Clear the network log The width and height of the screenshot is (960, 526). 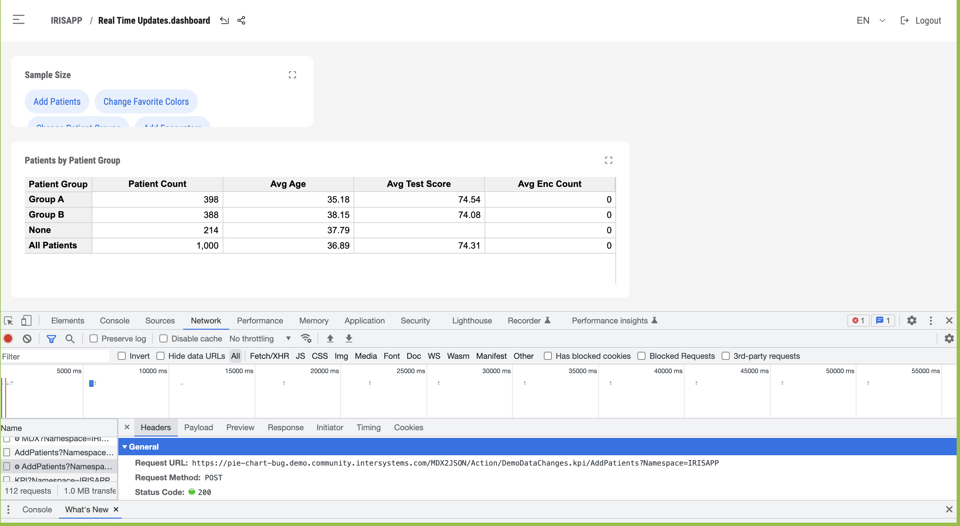pyautogui.click(x=27, y=338)
